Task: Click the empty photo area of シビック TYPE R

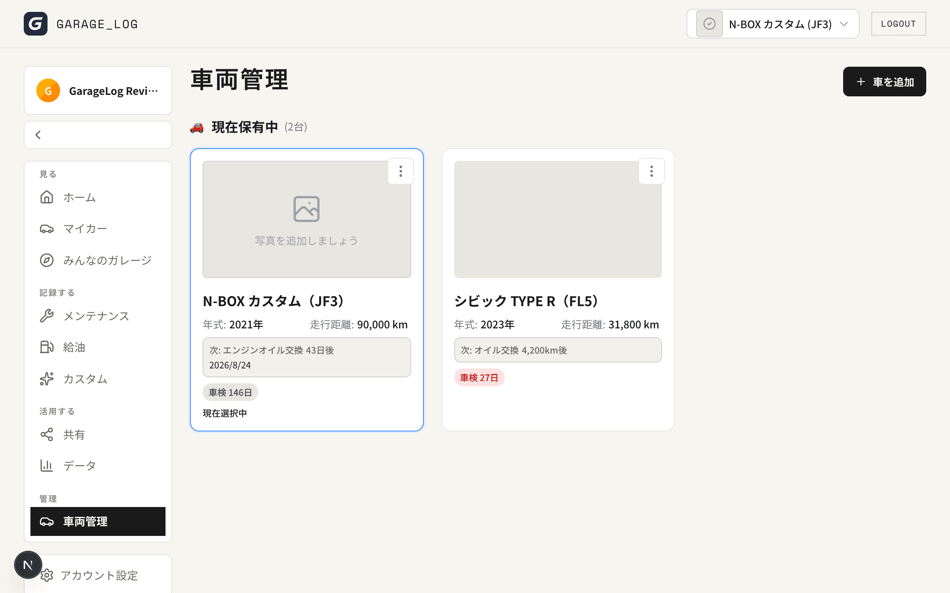Action: coord(558,219)
